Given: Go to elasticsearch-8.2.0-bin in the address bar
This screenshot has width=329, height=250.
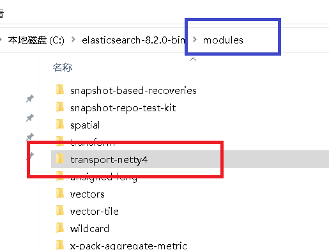Looking at the screenshot, I should [134, 40].
